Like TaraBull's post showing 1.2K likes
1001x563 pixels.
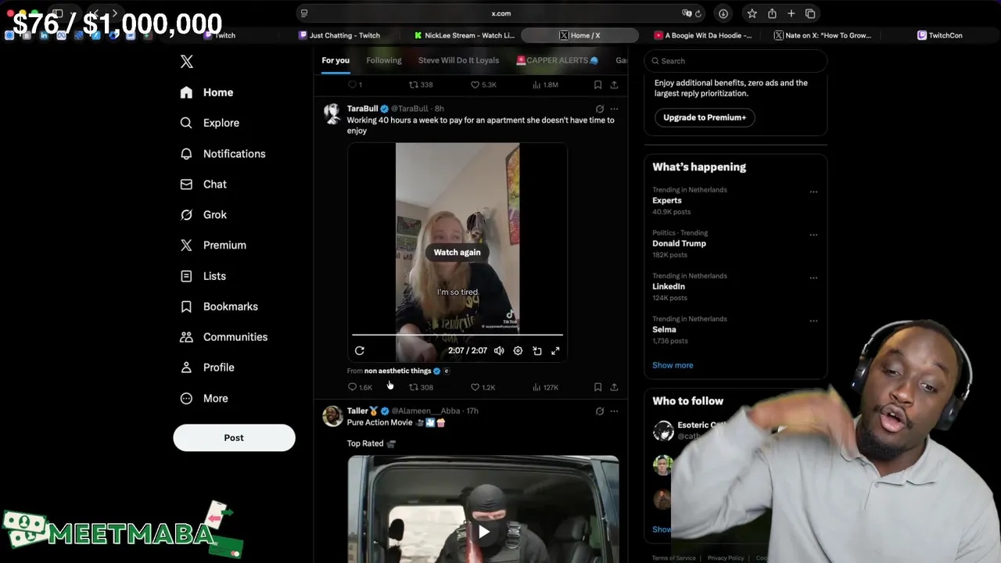pos(483,387)
